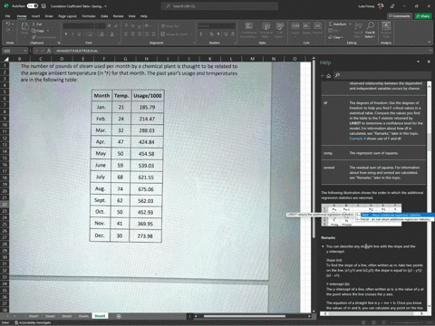This screenshot has height=326, width=435.
Task: Expand the Copy options arrow
Action: (48, 31)
